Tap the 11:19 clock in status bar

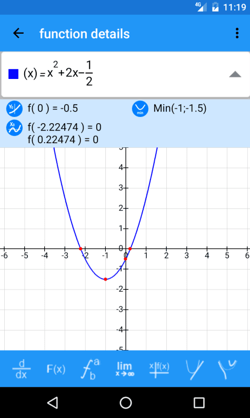(x=235, y=7)
